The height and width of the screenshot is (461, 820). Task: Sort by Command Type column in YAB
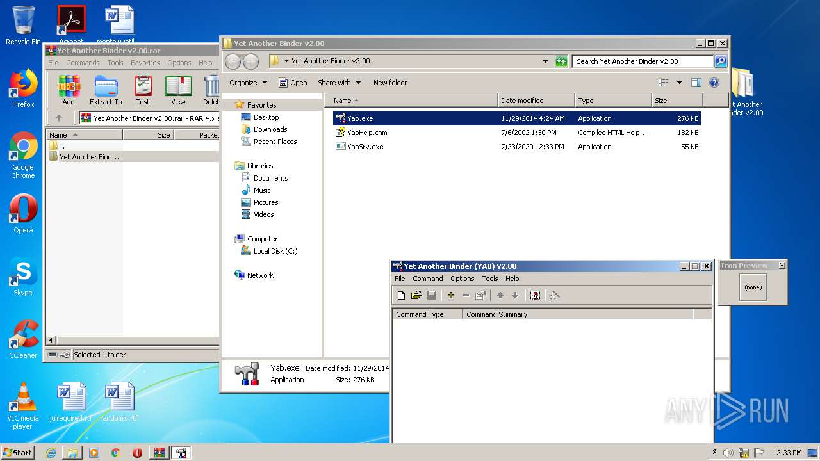pos(427,314)
